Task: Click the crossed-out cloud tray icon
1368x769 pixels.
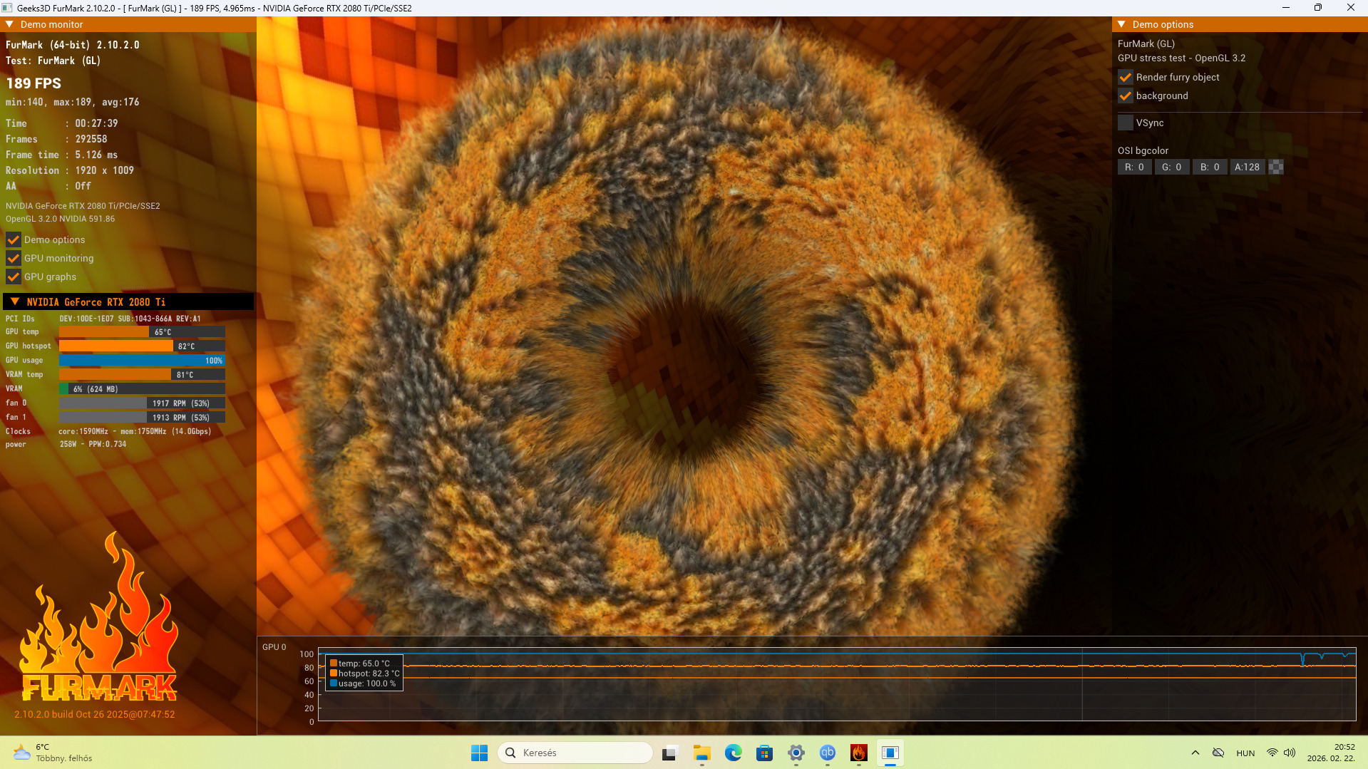Action: (1218, 753)
